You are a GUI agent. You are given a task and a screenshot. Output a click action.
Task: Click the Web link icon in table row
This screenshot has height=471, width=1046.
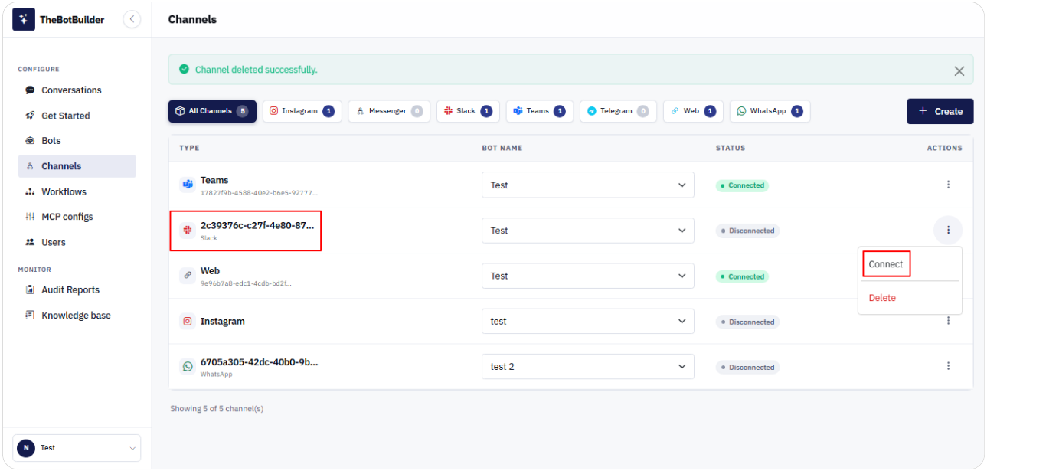pos(188,276)
